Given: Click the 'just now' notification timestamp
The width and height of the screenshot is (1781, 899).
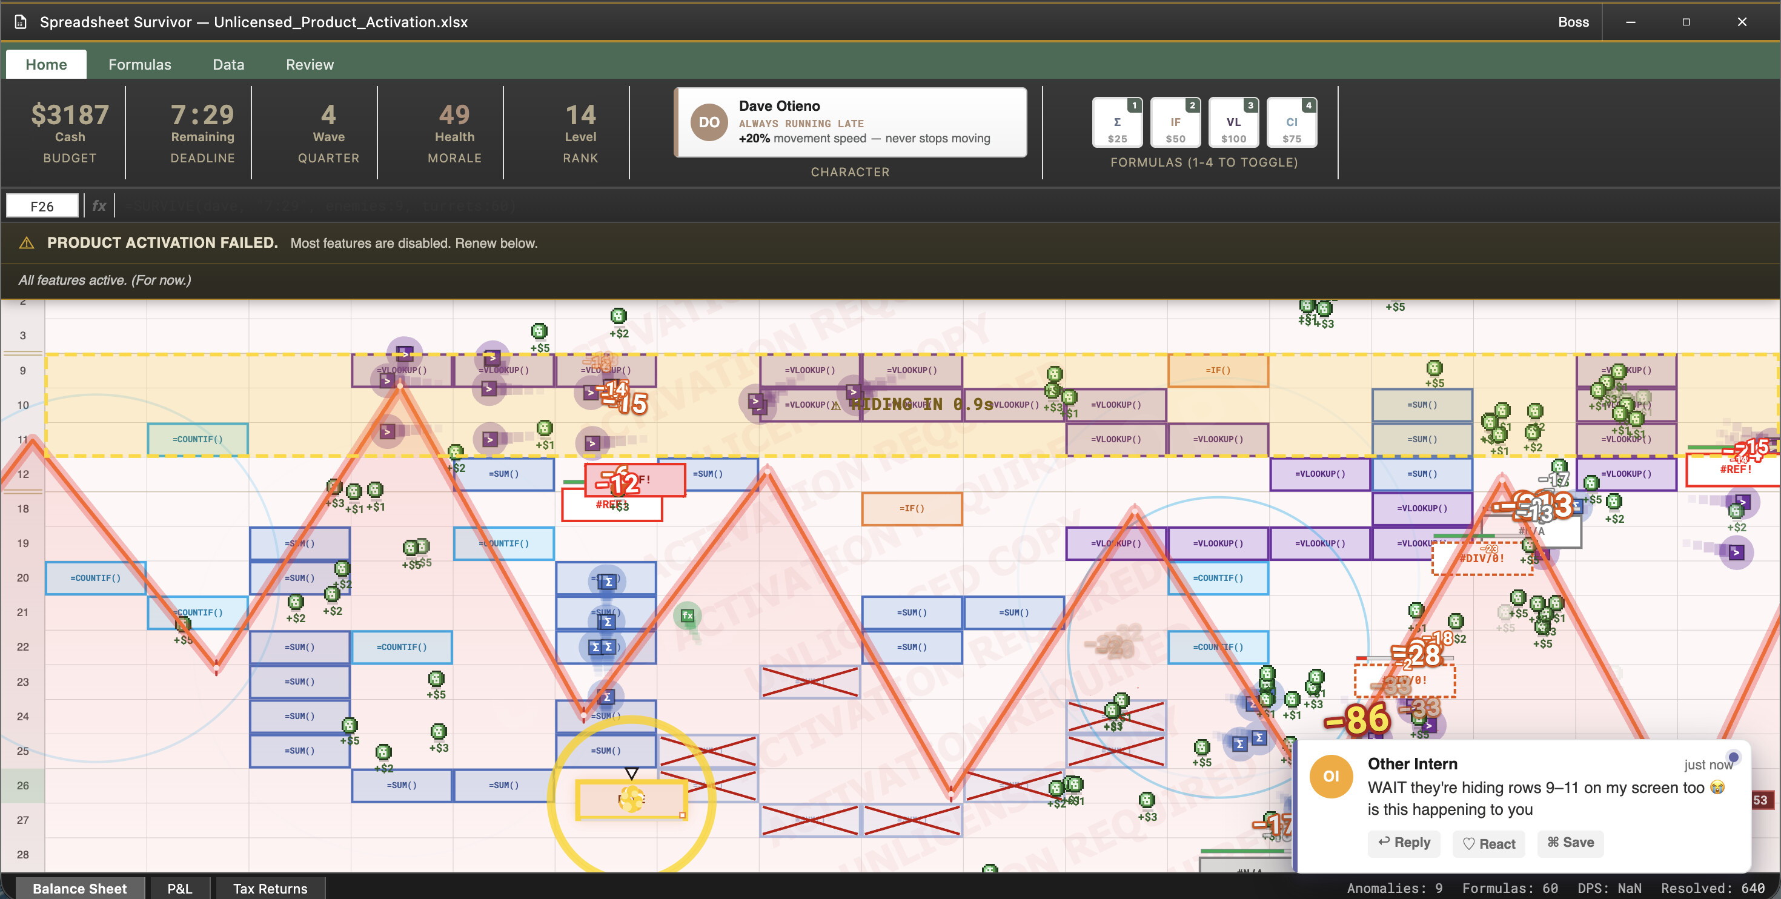Looking at the screenshot, I should point(1708,765).
